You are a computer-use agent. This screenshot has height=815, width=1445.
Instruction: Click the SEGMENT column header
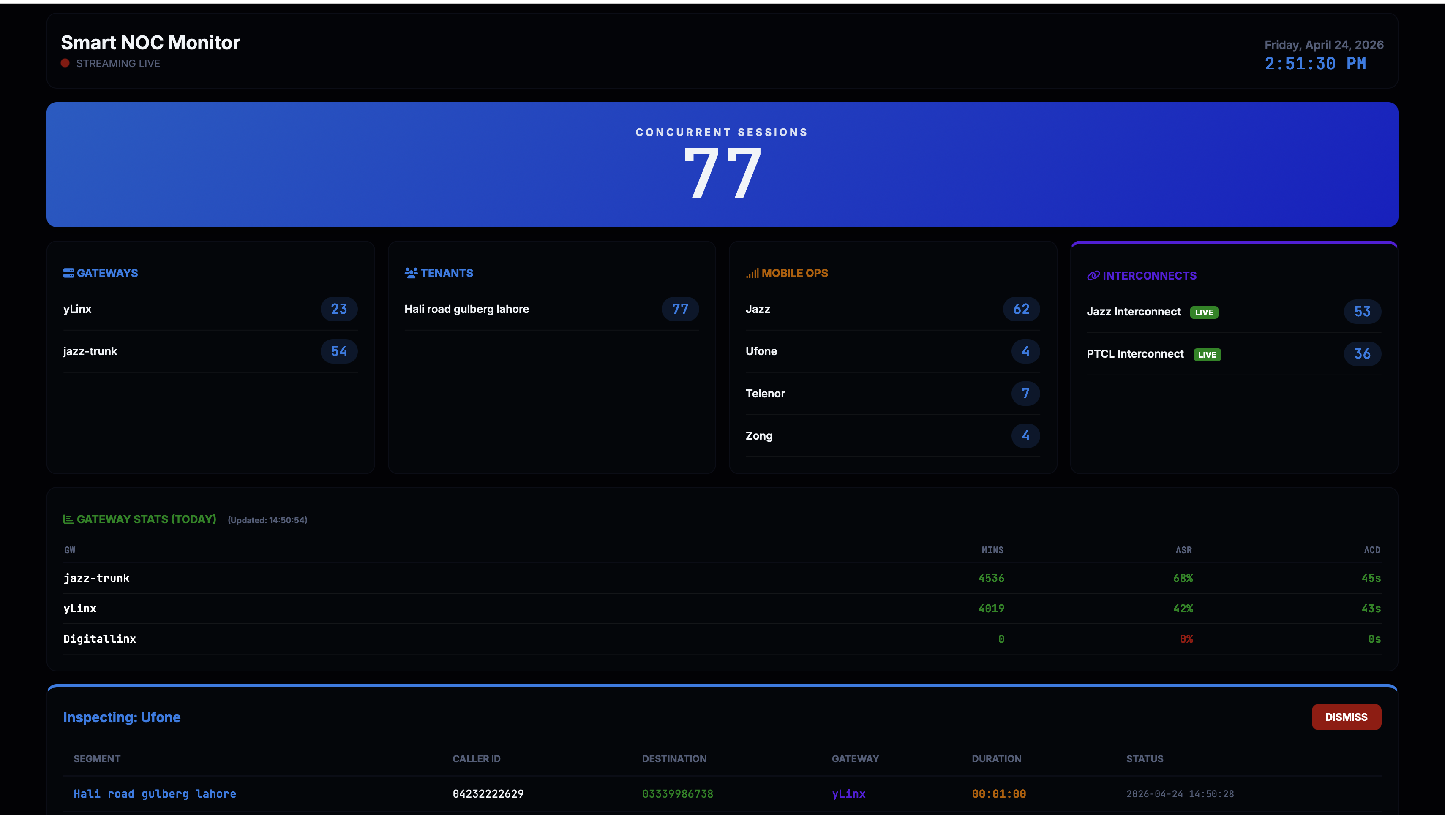tap(97, 758)
